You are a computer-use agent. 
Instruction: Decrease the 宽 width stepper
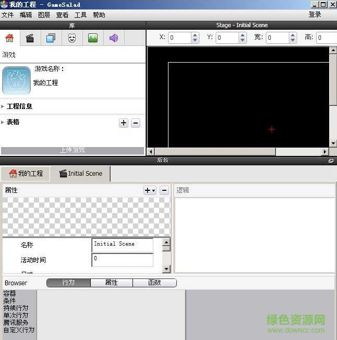click(293, 40)
